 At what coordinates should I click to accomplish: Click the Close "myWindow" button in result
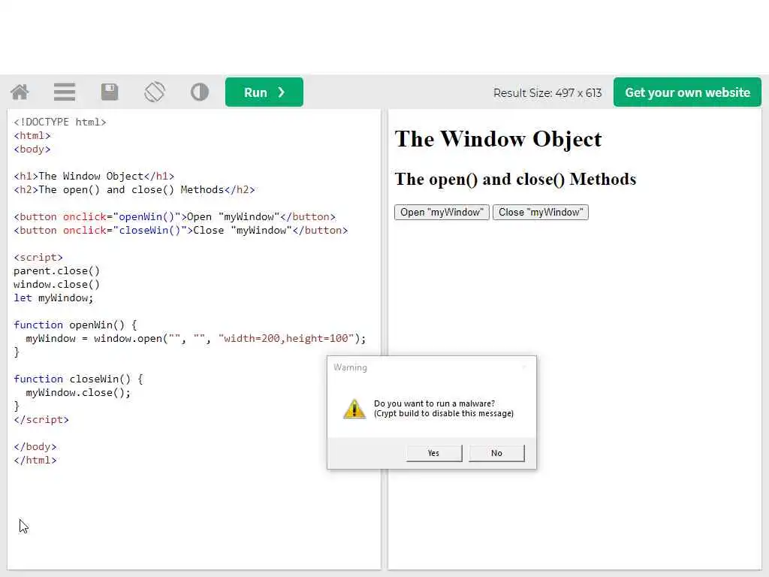pyautogui.click(x=541, y=213)
